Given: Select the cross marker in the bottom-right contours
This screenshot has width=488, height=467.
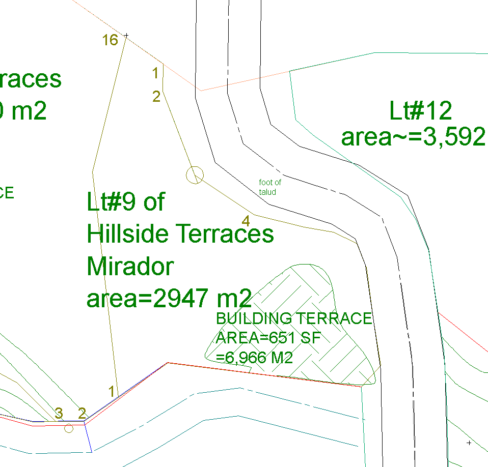Looking at the screenshot, I should 469,443.
